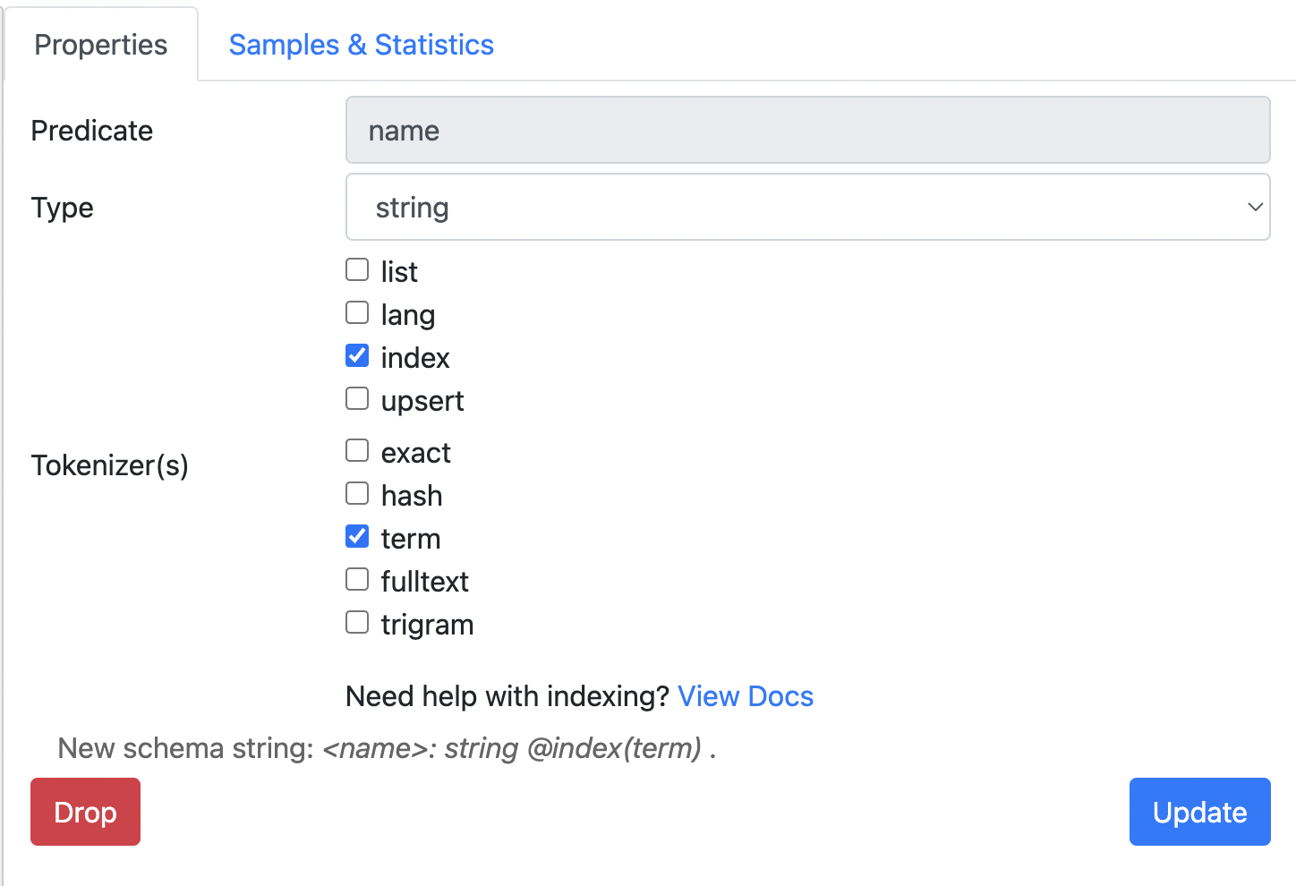The image size is (1296, 886).
Task: Uncheck the index checkbox
Action: (x=357, y=355)
